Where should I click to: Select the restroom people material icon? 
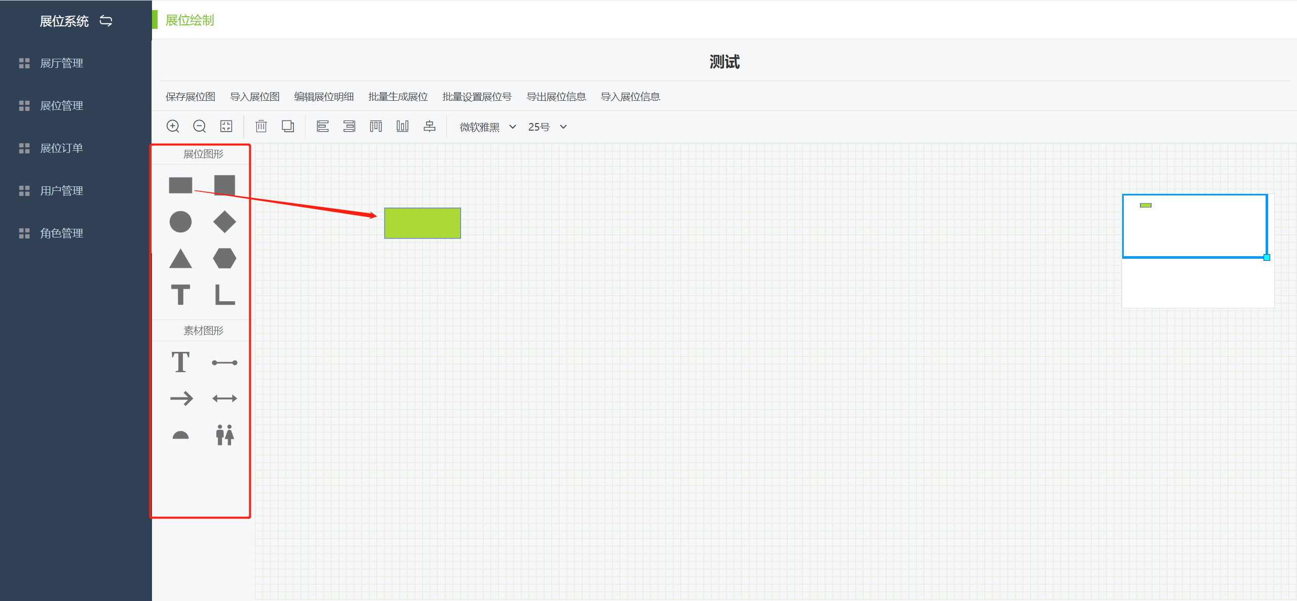pyautogui.click(x=224, y=435)
